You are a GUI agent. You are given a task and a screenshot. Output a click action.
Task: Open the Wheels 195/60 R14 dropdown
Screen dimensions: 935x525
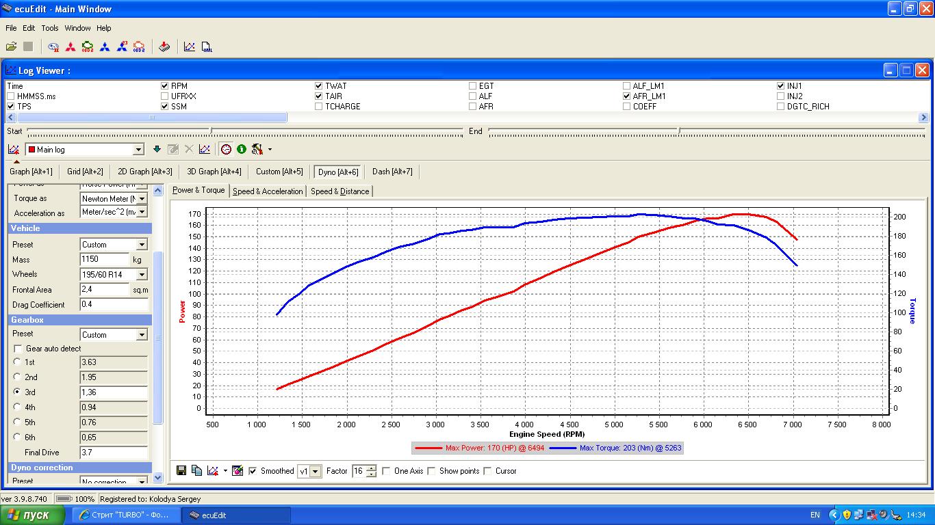(142, 275)
